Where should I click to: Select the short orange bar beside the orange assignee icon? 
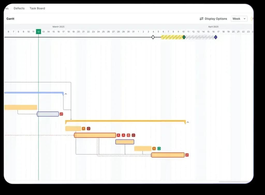coord(73,129)
